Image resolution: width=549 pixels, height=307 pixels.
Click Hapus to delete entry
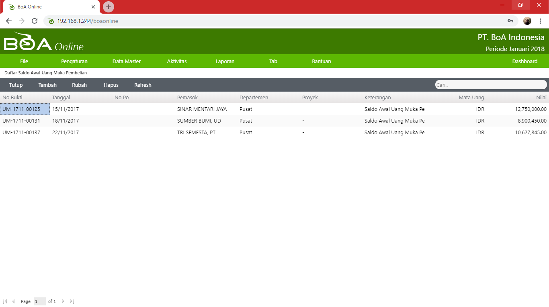coord(111,85)
